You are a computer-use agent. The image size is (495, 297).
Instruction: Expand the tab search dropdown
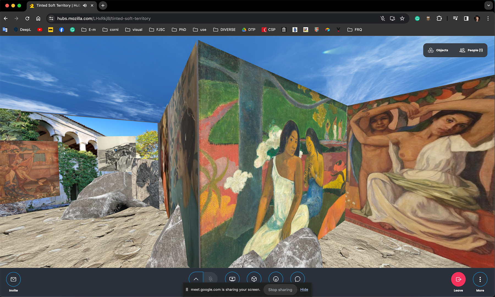[489, 6]
